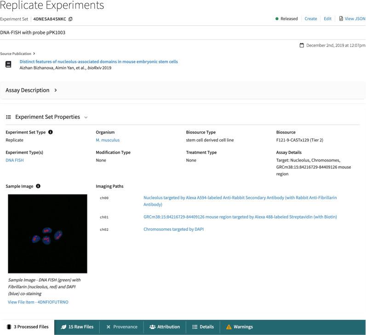Click the Assay Details target text
This screenshot has width=366, height=335.
tap(314, 167)
